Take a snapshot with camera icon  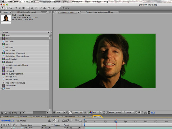coord(85,112)
